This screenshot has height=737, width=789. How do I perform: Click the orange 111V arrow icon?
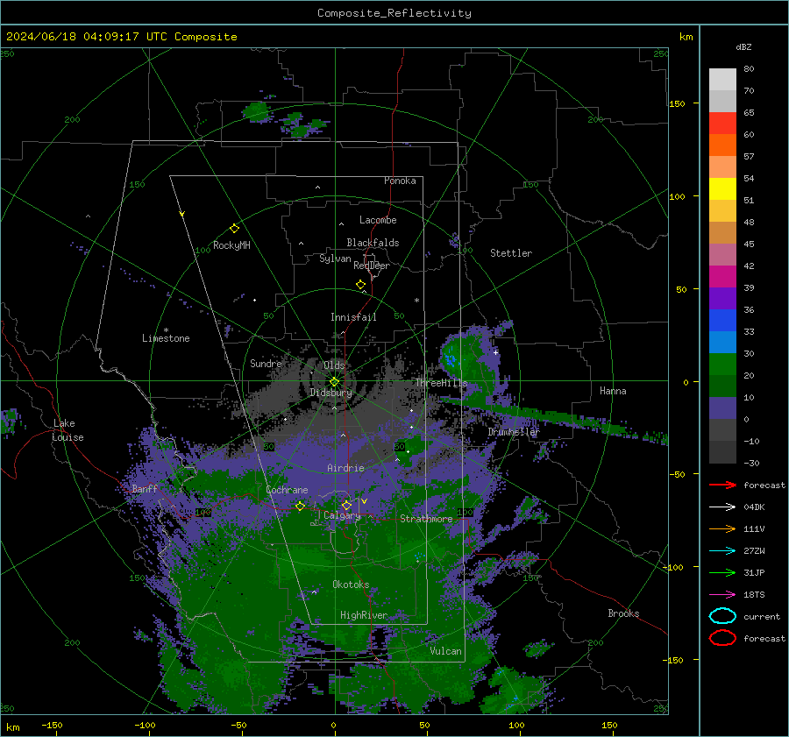click(x=722, y=528)
